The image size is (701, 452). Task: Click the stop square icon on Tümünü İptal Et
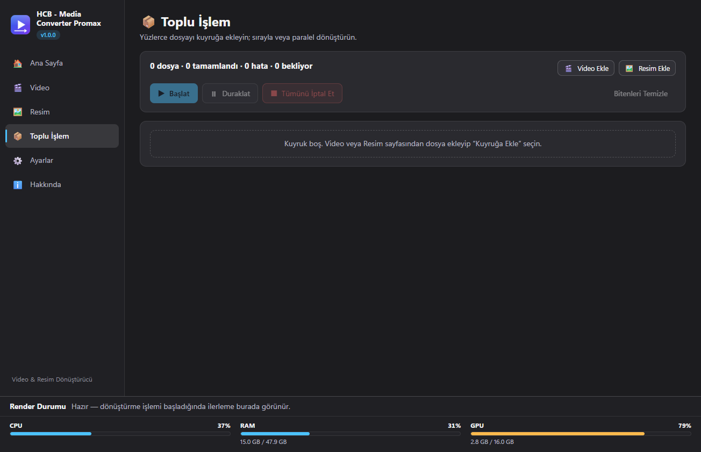point(274,94)
